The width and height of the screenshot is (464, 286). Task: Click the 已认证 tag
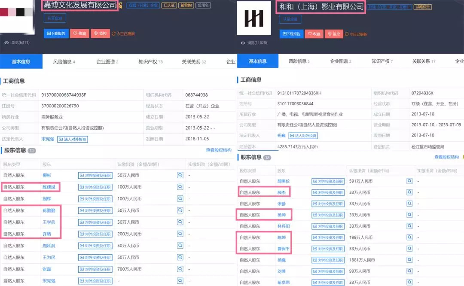pos(169,5)
